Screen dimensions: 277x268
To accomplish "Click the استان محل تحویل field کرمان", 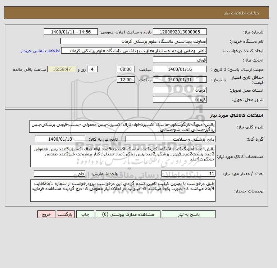I will click(x=180, y=90).
